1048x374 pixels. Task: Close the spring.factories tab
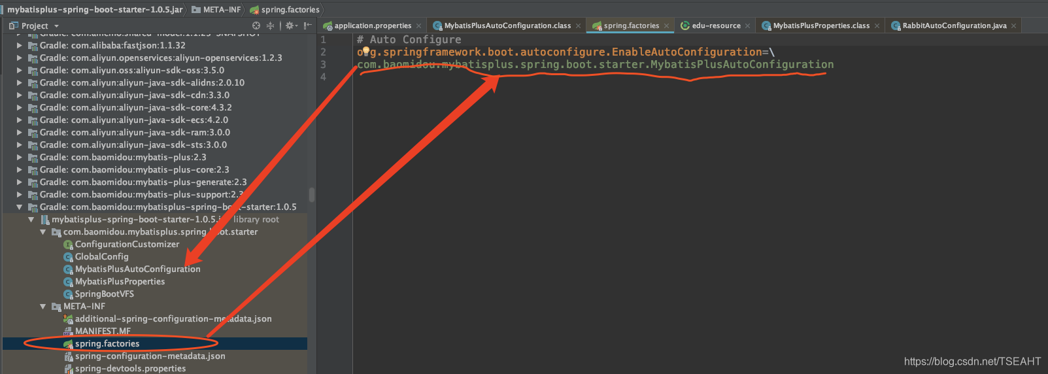point(666,26)
